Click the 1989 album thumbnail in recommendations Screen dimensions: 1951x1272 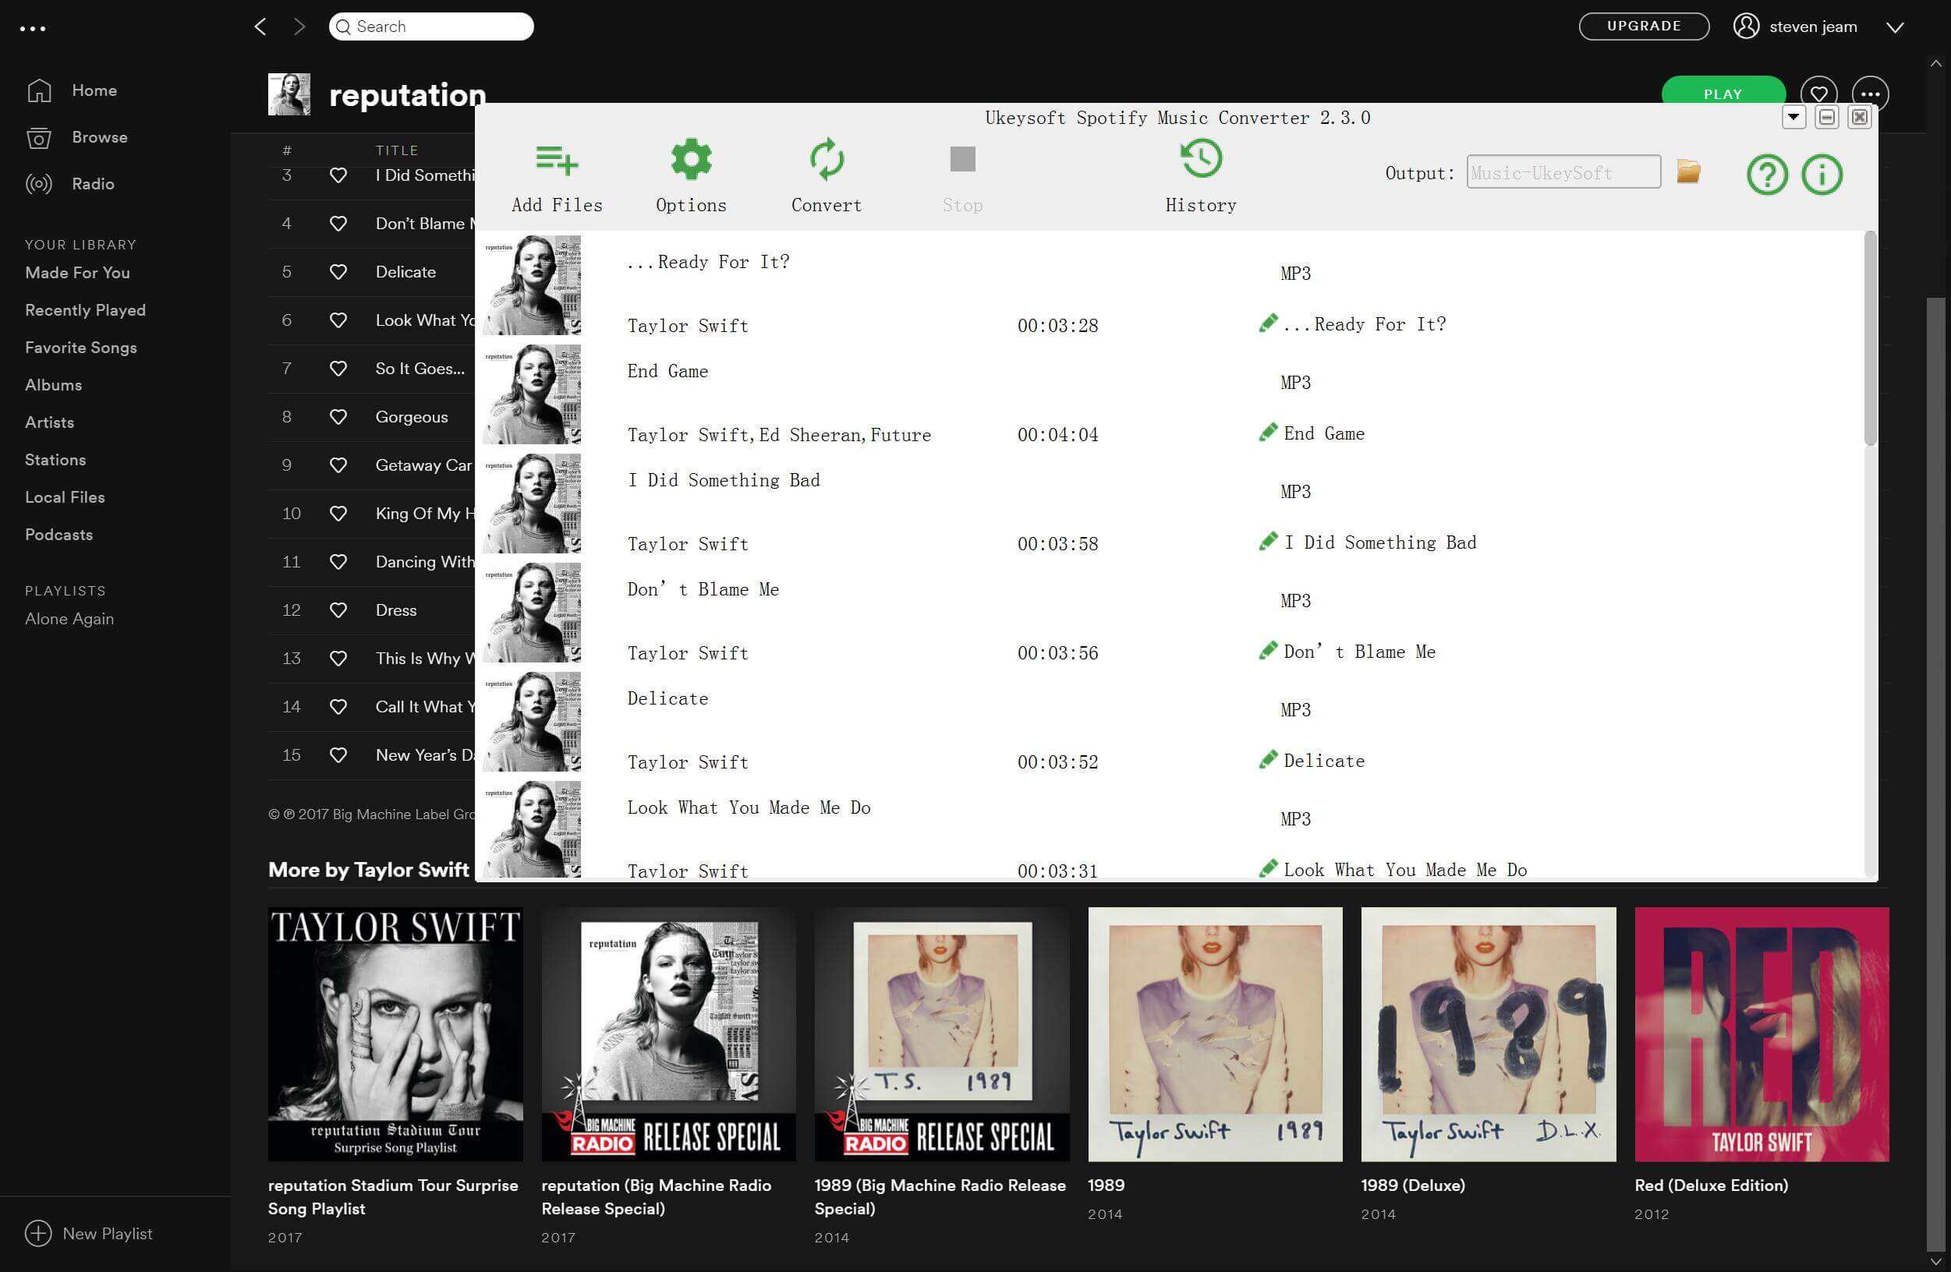(x=1214, y=1034)
